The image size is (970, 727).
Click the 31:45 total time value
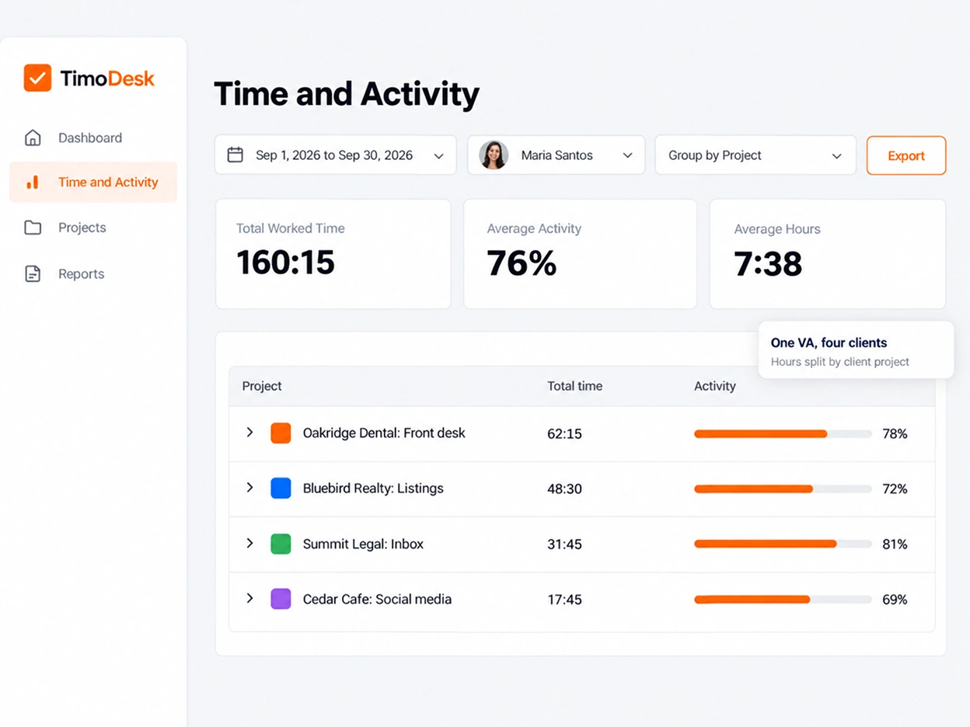[564, 544]
